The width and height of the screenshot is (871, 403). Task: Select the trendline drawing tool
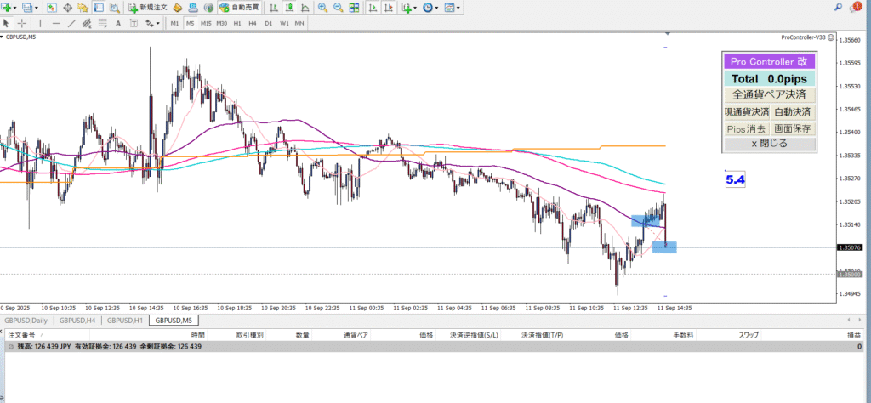point(72,23)
